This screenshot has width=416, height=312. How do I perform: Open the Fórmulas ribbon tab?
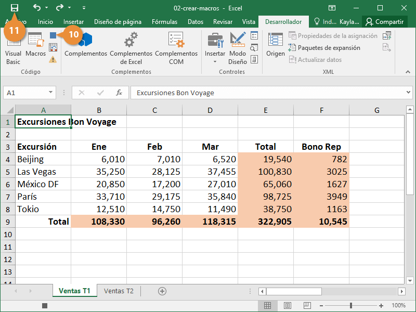164,22
